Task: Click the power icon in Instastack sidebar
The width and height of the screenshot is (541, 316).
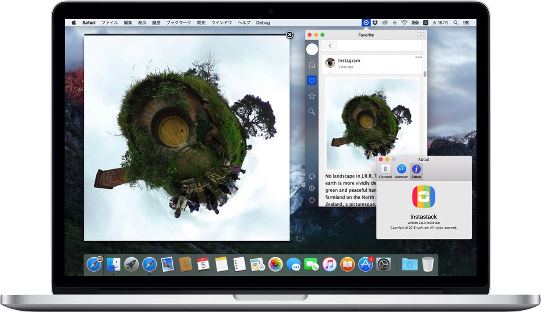Action: click(312, 200)
